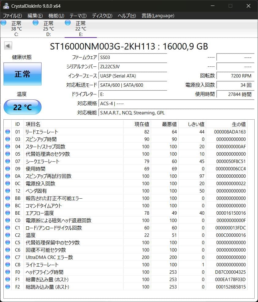Click the status icon for ヘッドフライング時間
Viewport: 258px width, 302px height.
[8, 272]
